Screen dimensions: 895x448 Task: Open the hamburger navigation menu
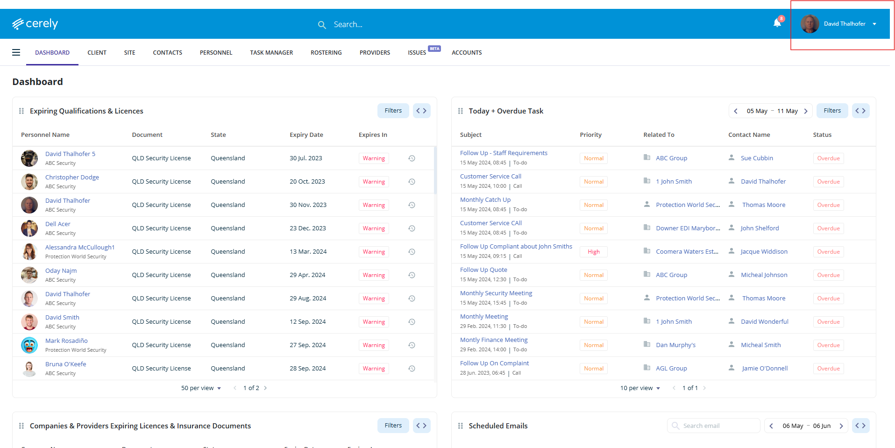point(16,52)
